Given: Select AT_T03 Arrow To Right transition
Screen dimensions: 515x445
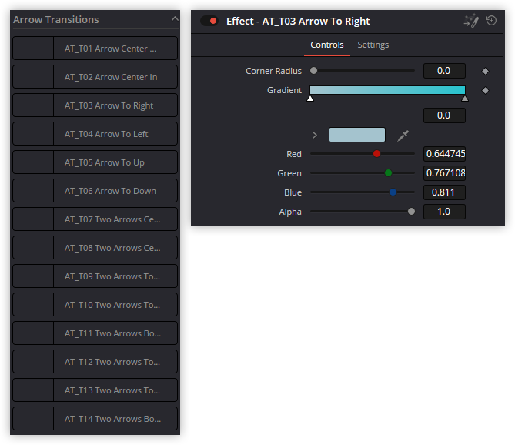Looking at the screenshot, I should [95, 105].
